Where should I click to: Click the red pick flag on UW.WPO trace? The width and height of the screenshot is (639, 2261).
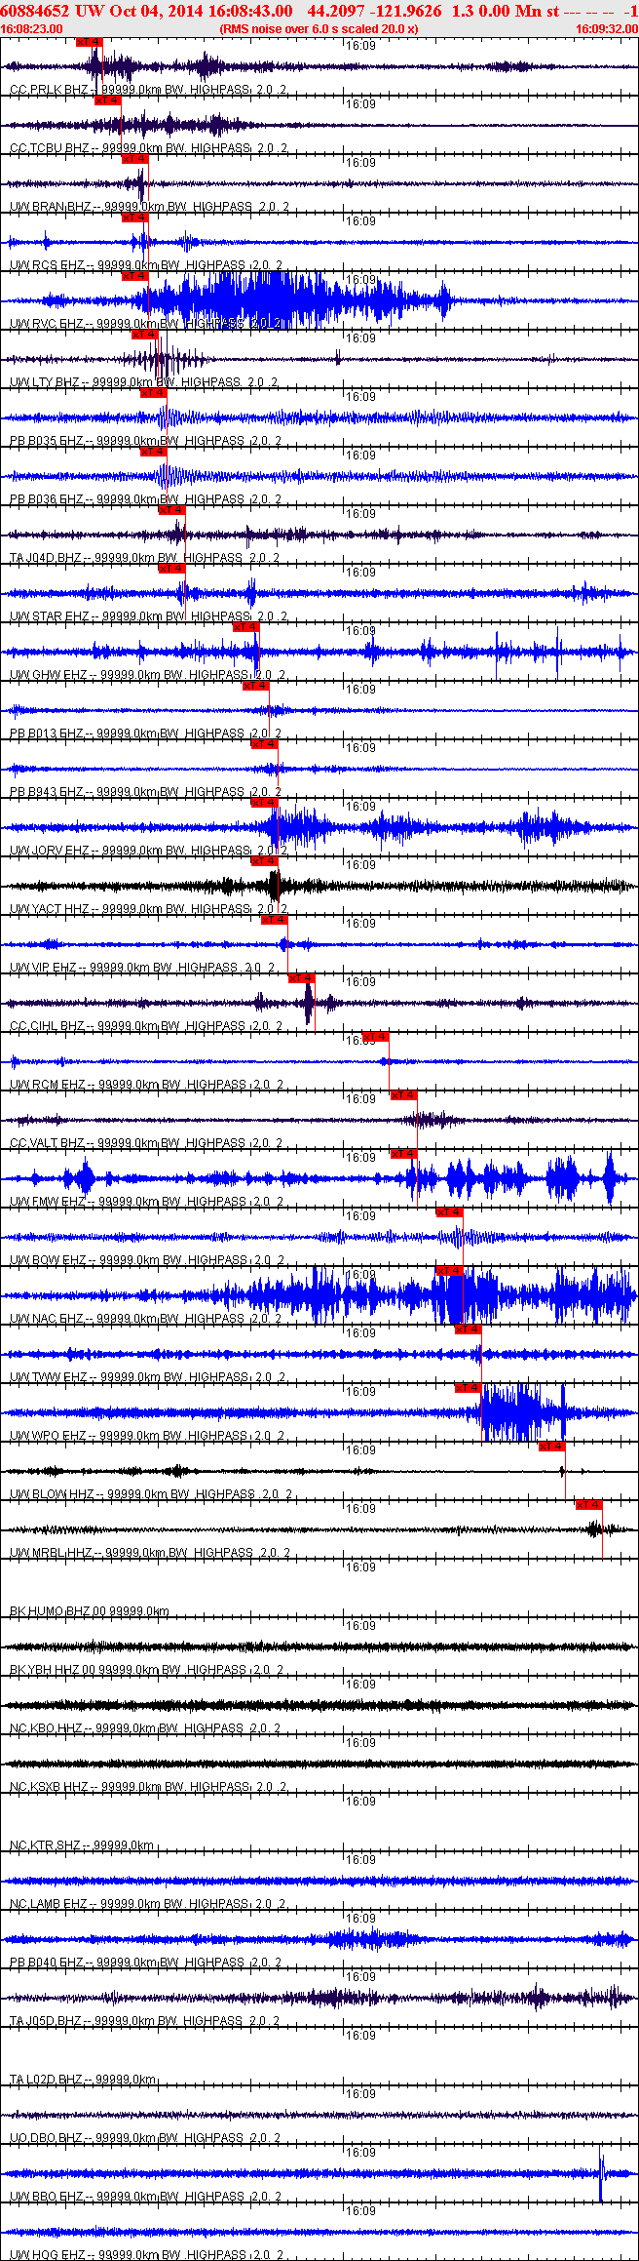click(x=469, y=1388)
